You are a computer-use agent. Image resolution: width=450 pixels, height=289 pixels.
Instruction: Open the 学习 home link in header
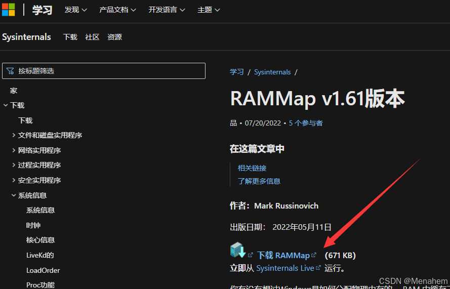42,10
